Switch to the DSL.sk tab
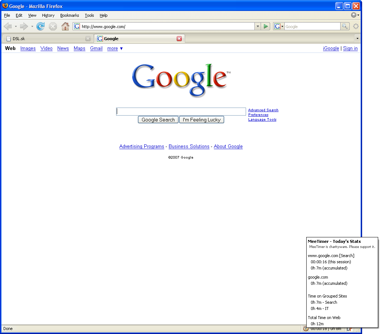 click(x=47, y=39)
